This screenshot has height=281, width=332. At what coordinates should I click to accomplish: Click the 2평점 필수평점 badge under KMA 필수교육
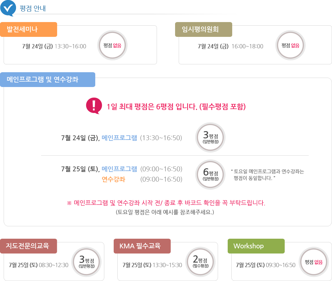point(200,262)
